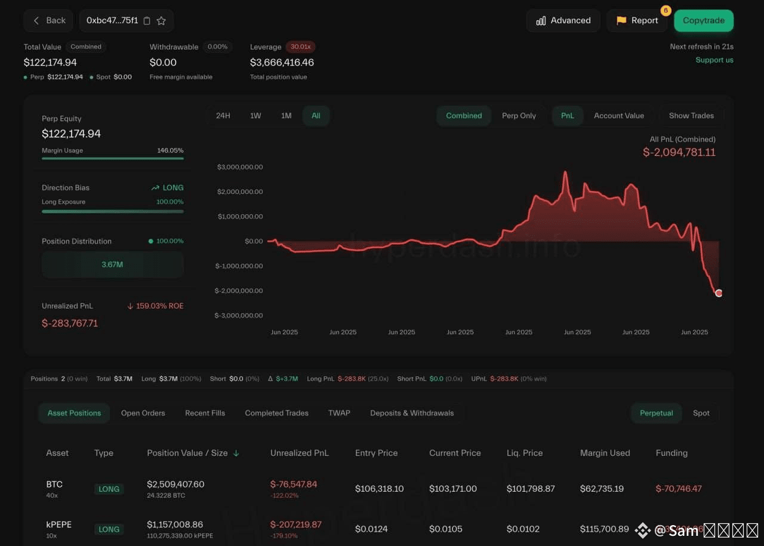The image size is (764, 546).
Task: Sort by Asset column header
Action: coord(57,453)
